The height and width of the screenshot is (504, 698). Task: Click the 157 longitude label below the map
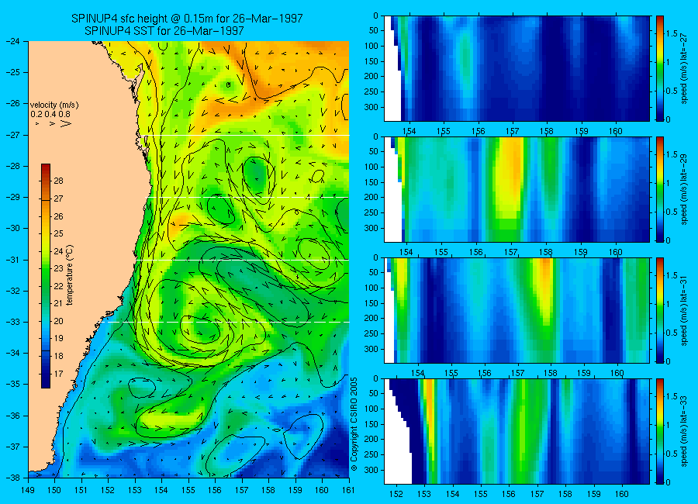[242, 490]
